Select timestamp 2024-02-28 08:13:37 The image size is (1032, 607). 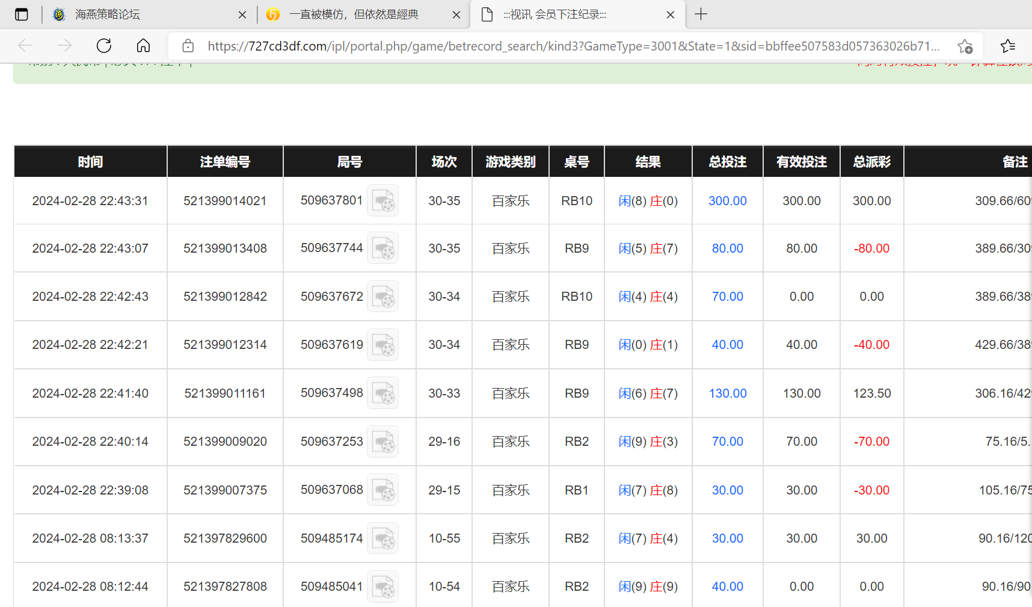(90, 538)
